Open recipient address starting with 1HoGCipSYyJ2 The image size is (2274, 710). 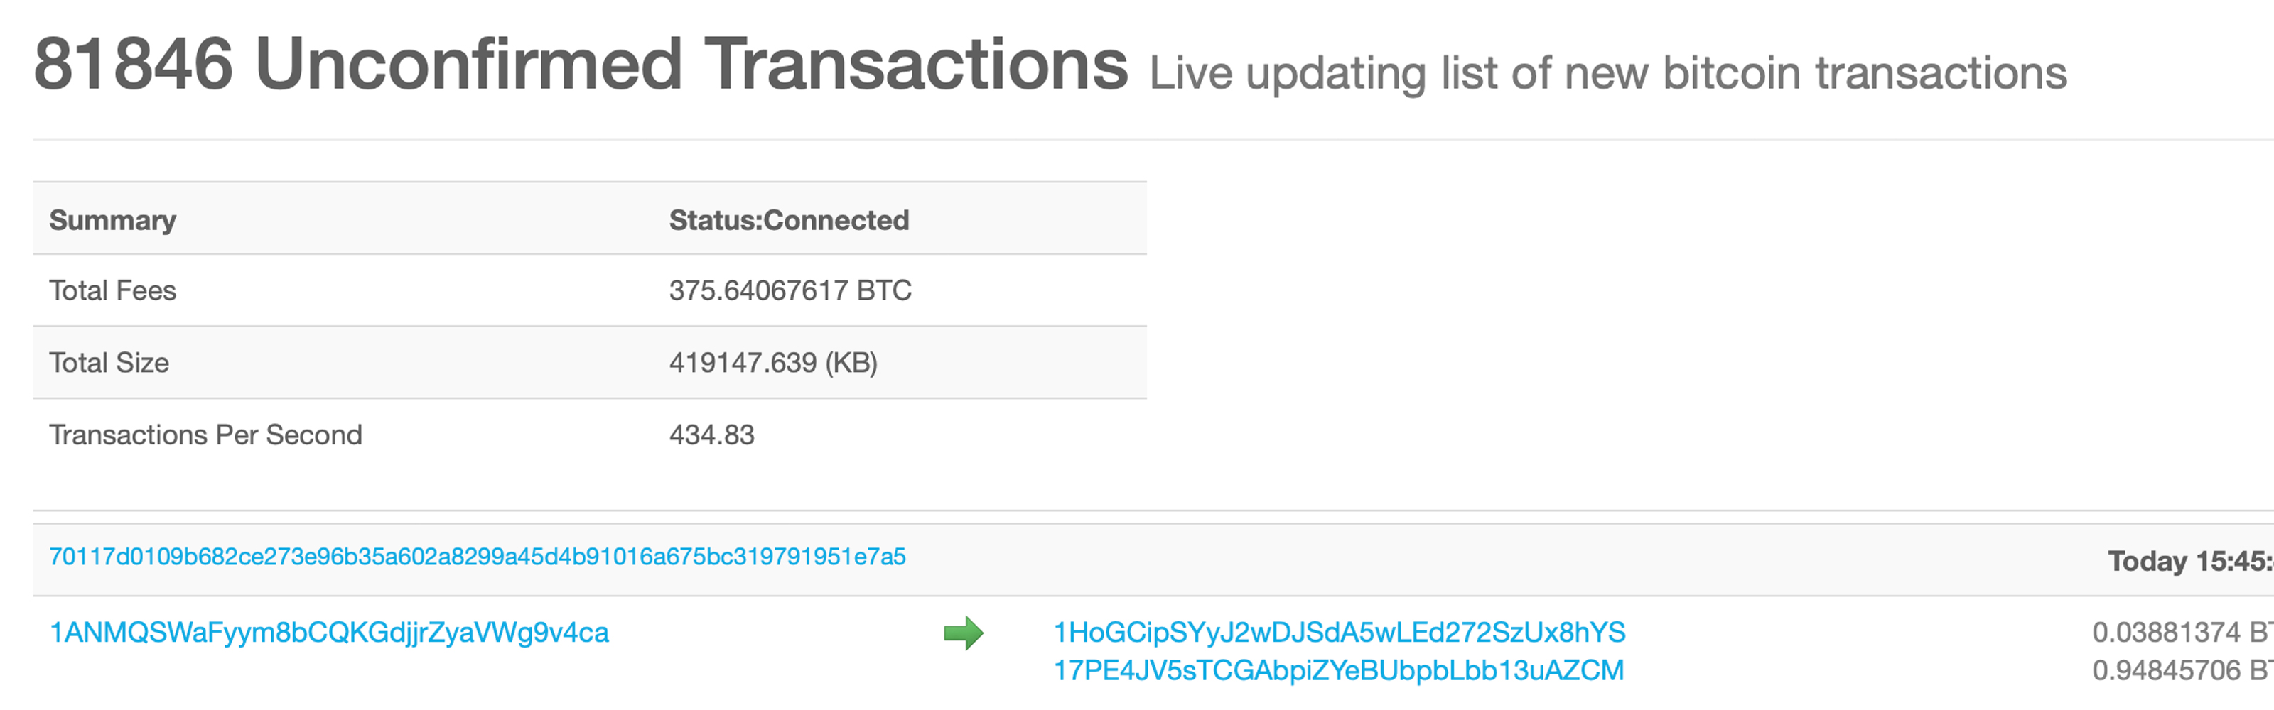[x=1338, y=633]
